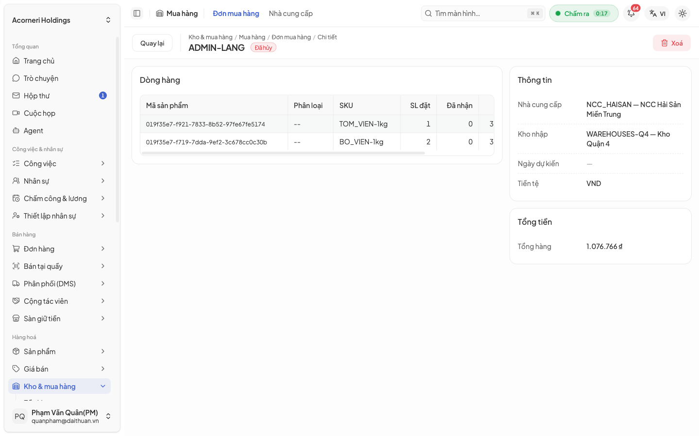Open Trang chủ from sidebar
This screenshot has height=436, width=699.
[60, 61]
